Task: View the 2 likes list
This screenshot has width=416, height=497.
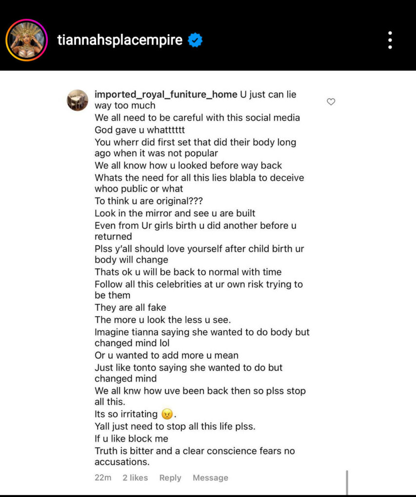Action: pos(135,477)
